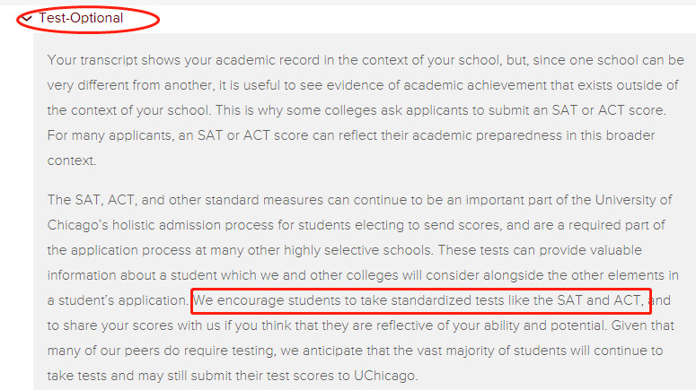This screenshot has height=390, width=696.
Task: Click the paragraph beginning 'Your transcript shows'
Action: click(366, 110)
